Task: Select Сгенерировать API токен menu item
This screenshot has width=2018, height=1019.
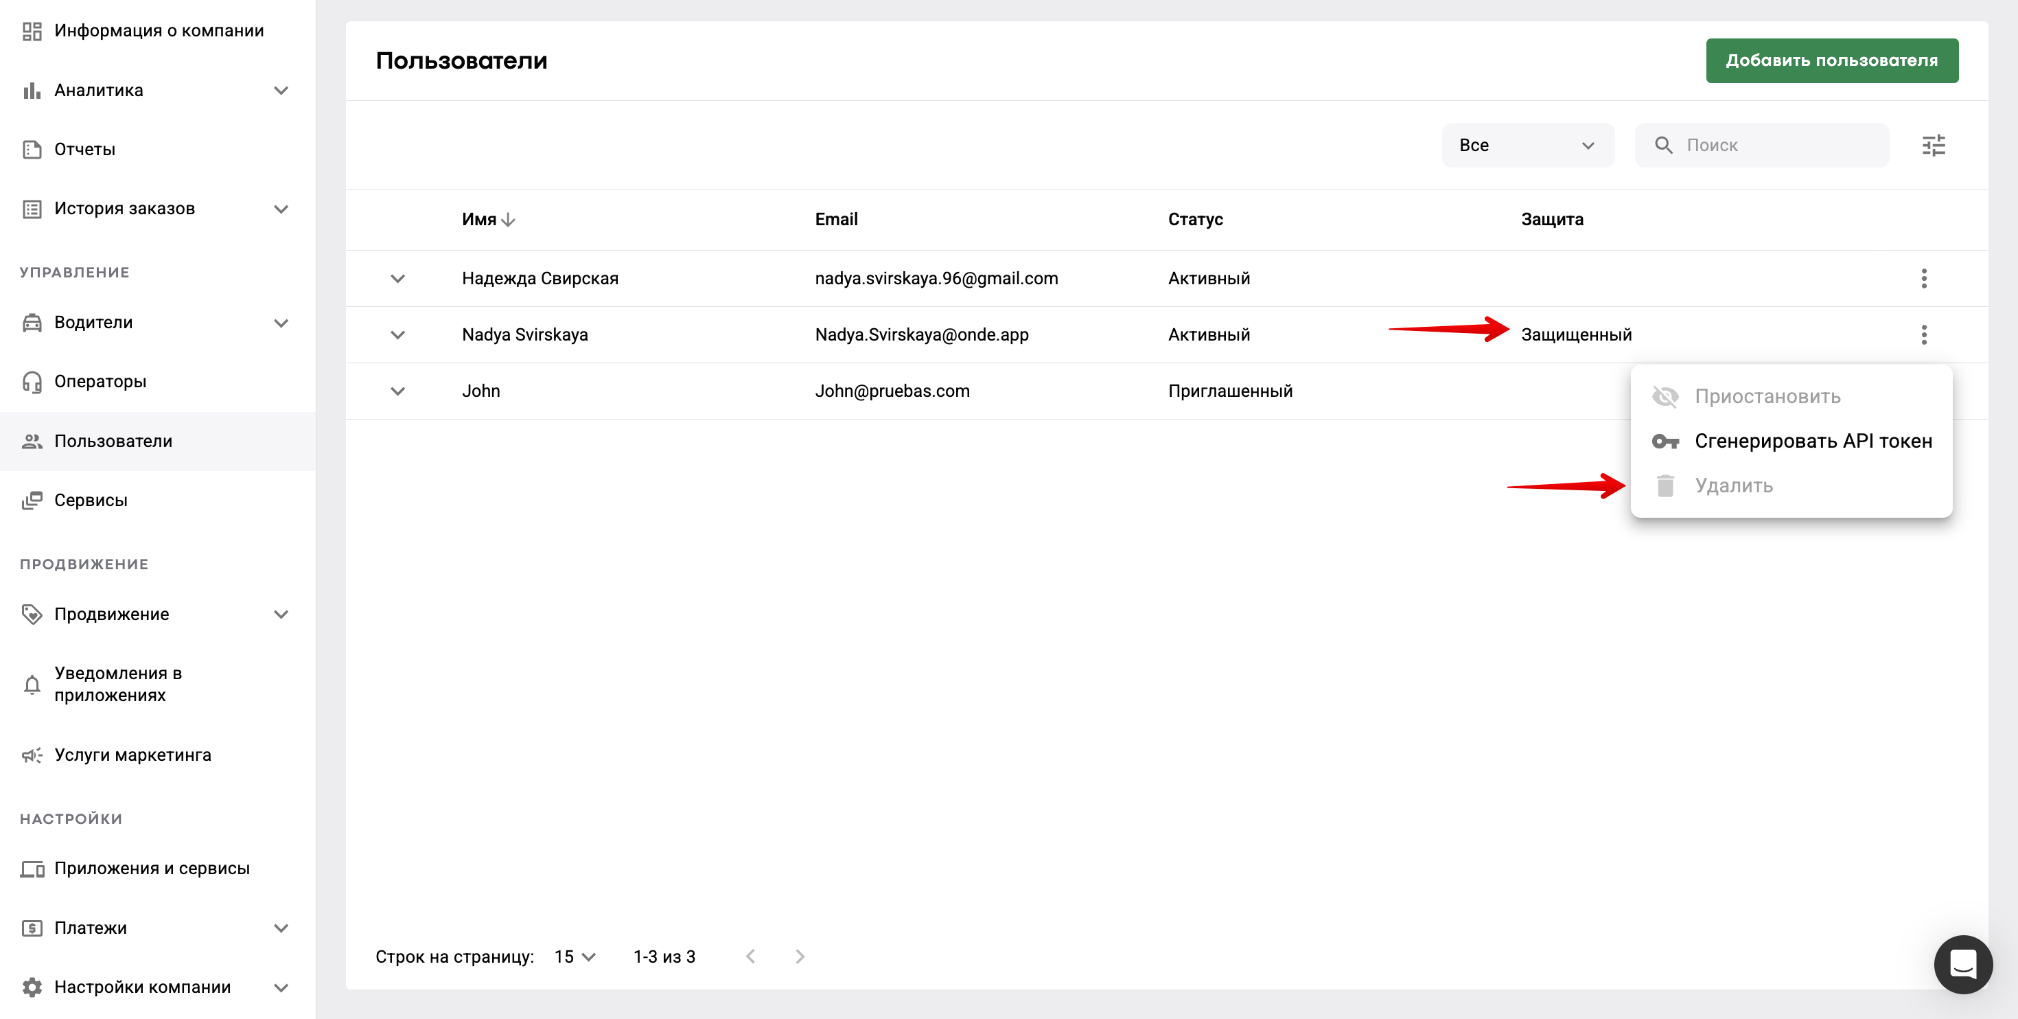Action: [1812, 442]
